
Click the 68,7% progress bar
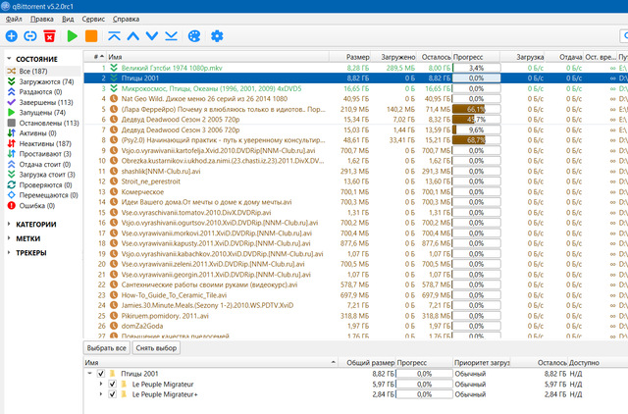(476, 140)
